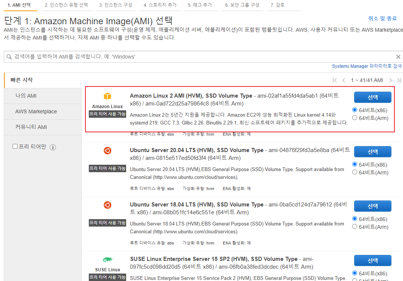
Task: Click 선택 button for Ubuntu Server 18.04
Action: [373, 206]
